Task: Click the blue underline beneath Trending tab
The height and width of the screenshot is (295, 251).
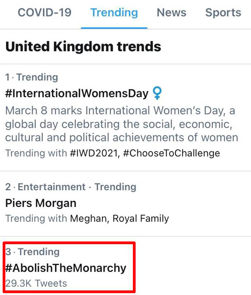Action: click(114, 28)
